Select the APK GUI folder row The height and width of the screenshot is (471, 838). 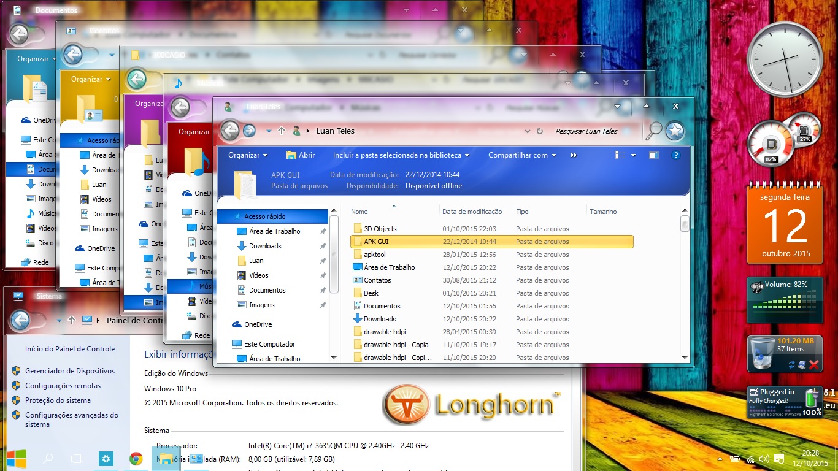pos(492,242)
